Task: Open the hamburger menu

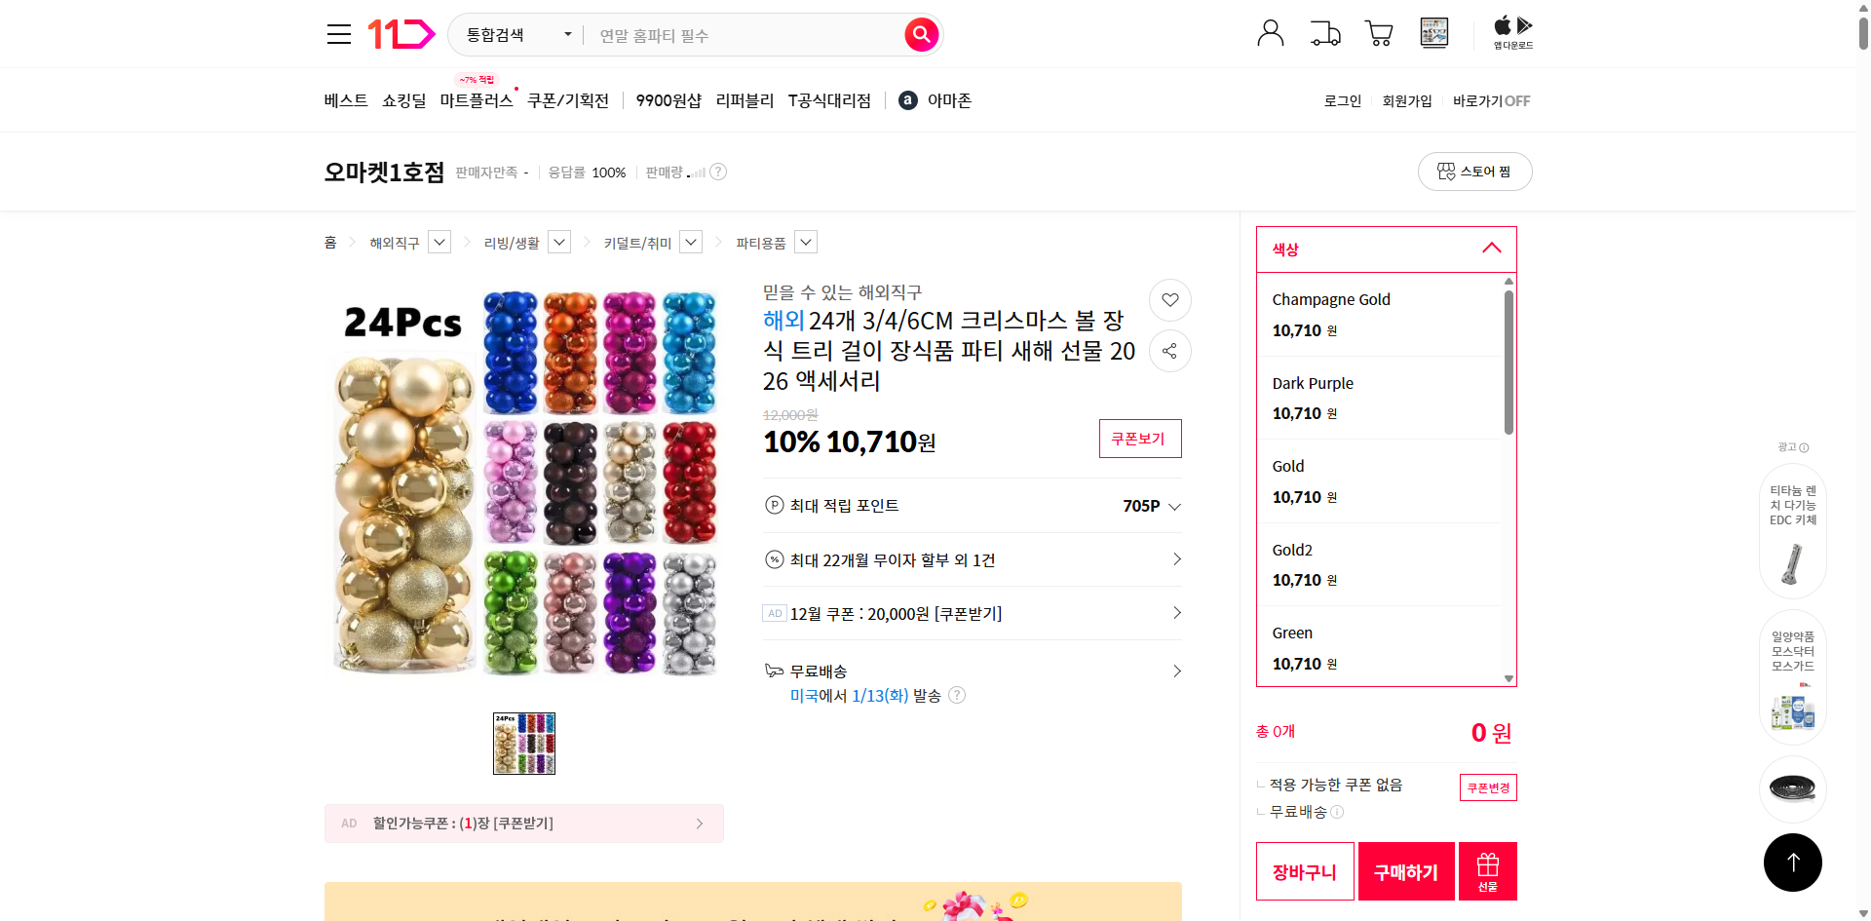Action: [x=338, y=33]
